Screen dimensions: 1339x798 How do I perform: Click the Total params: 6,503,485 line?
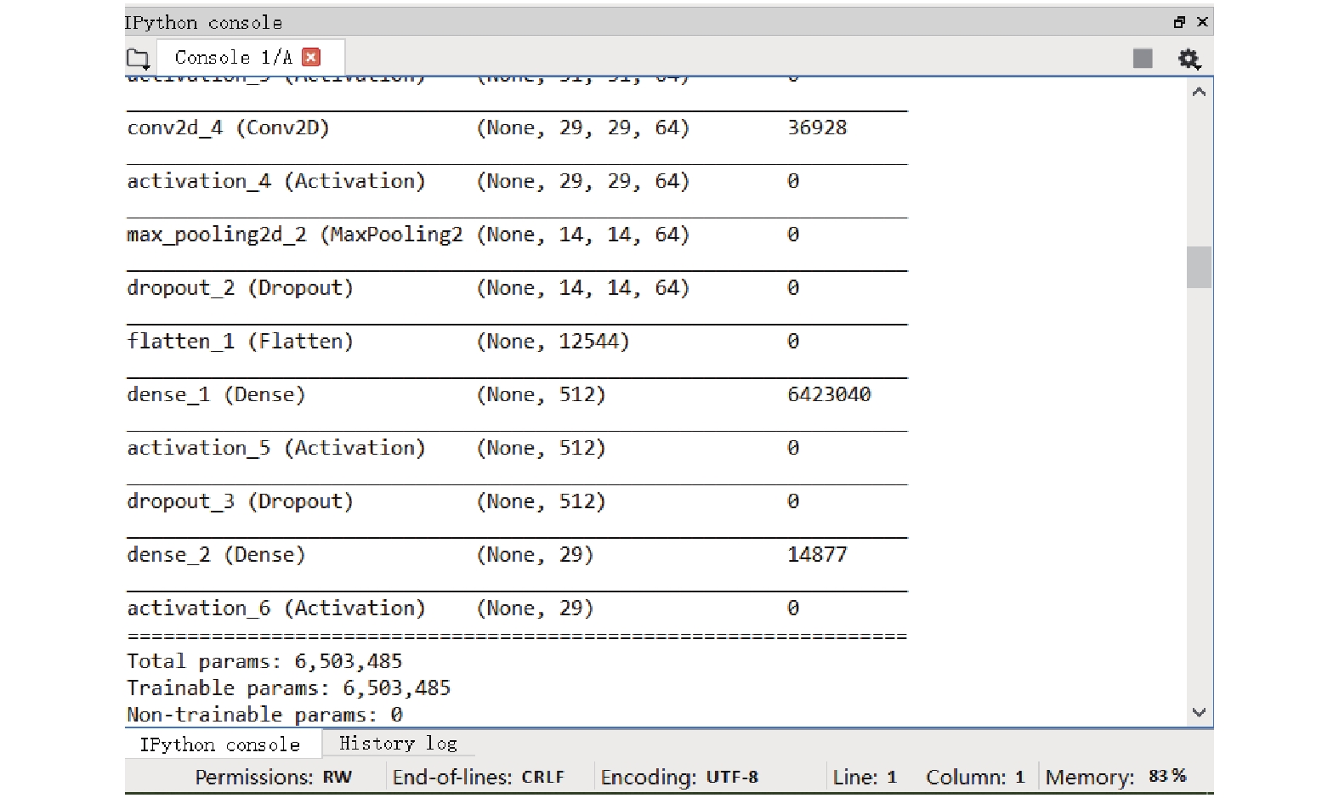coord(264,661)
